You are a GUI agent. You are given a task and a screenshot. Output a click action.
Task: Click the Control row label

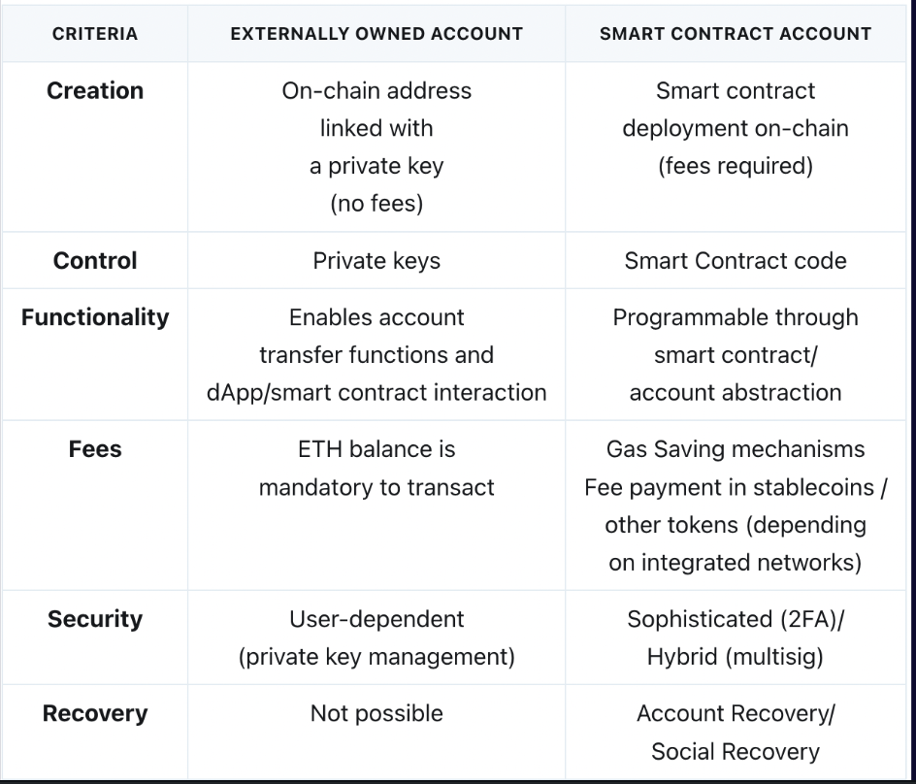point(95,261)
